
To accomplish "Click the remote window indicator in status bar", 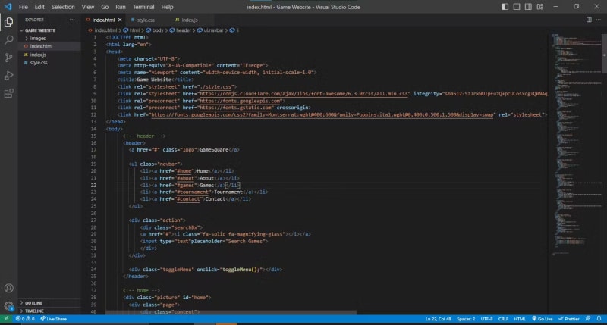I will (x=6, y=319).
